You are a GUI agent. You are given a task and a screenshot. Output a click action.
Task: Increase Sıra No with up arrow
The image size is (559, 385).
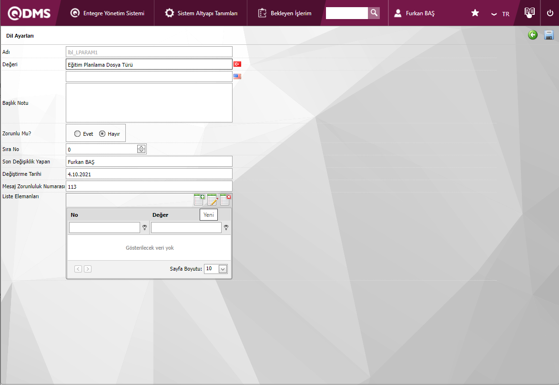tap(141, 147)
